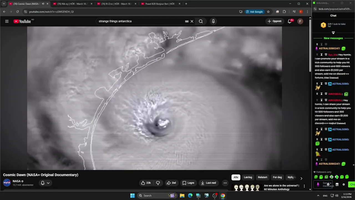Open the on-screen keyboard icon in the search box
Viewport: 355px width, 200px height.
point(187,21)
